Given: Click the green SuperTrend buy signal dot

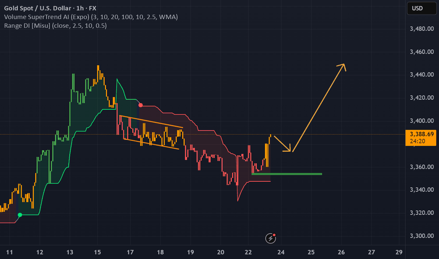Looking at the screenshot, I should pyautogui.click(x=20, y=215).
